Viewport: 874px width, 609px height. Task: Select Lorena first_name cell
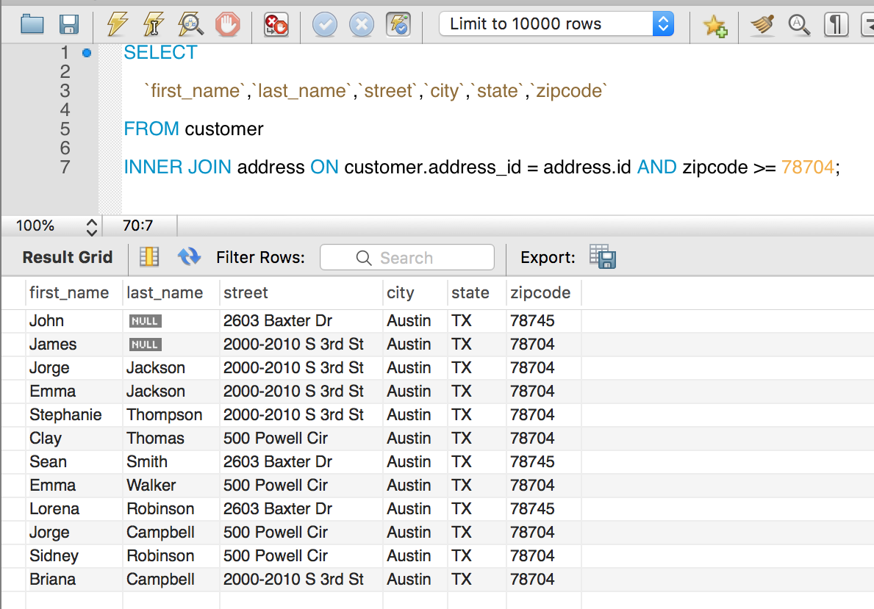[74, 508]
